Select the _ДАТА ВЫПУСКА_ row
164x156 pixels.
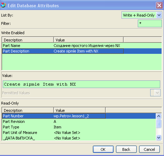coord(79,138)
